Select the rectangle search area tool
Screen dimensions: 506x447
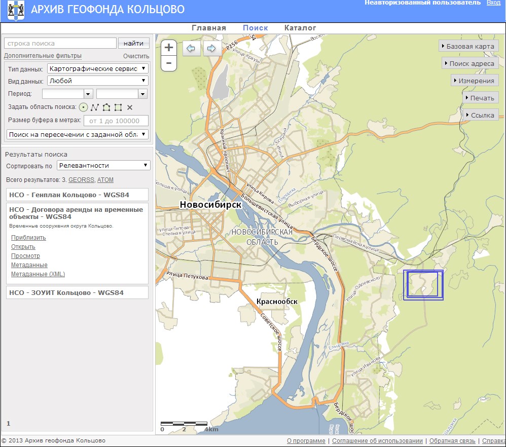coord(118,107)
